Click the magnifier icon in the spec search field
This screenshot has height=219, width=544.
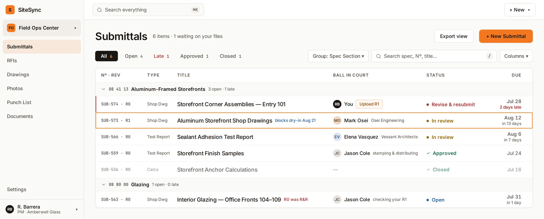[379, 56]
